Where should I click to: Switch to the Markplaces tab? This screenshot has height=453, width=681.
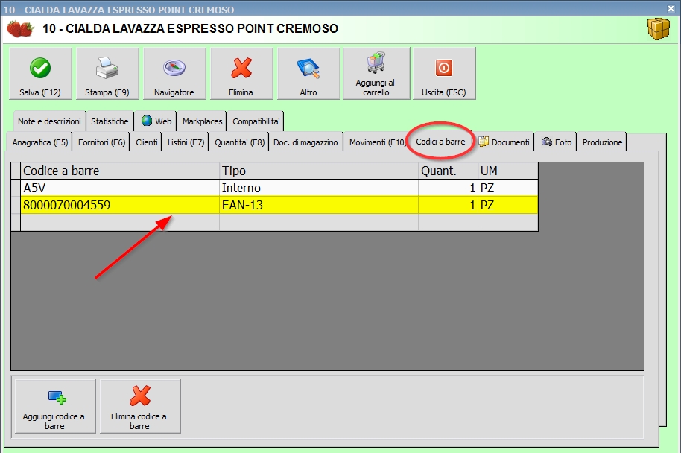(202, 121)
